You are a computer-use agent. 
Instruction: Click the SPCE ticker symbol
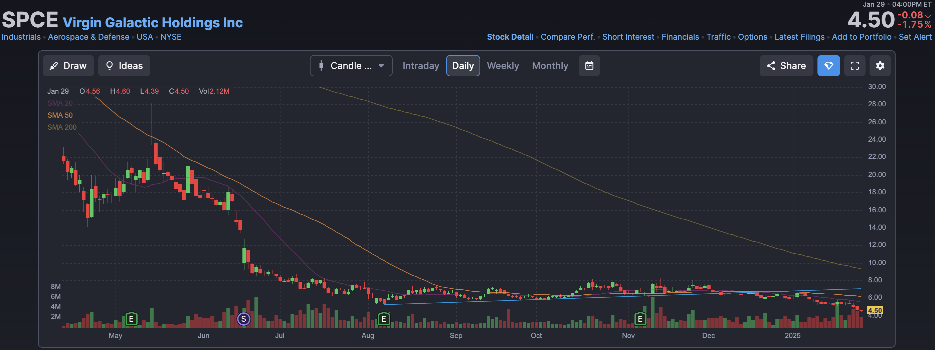[x=30, y=20]
